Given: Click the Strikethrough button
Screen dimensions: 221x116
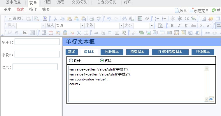Looking at the screenshot, I should pyautogui.click(x=193, y=26).
